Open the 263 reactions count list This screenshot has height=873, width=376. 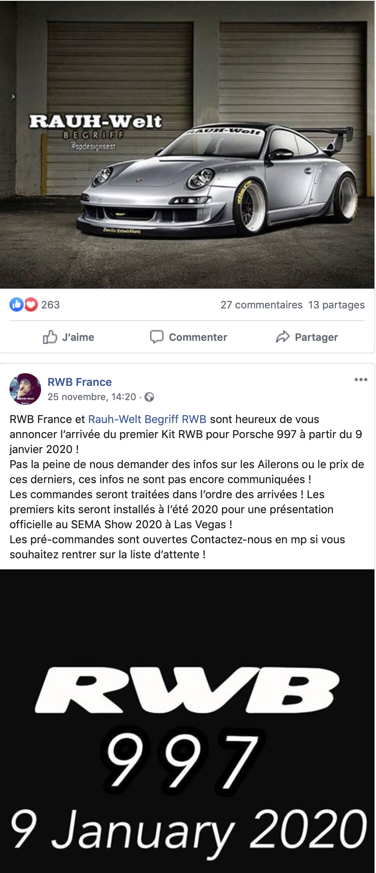pos(51,305)
